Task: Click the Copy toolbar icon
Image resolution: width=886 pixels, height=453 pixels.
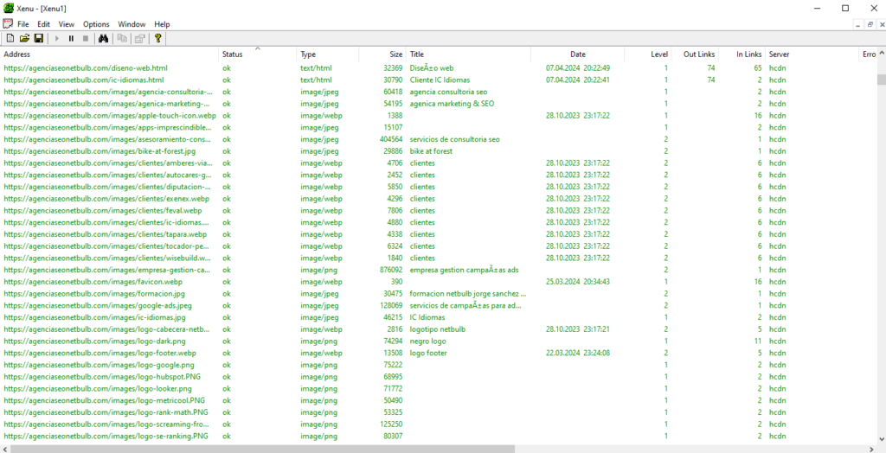Action: click(x=122, y=39)
